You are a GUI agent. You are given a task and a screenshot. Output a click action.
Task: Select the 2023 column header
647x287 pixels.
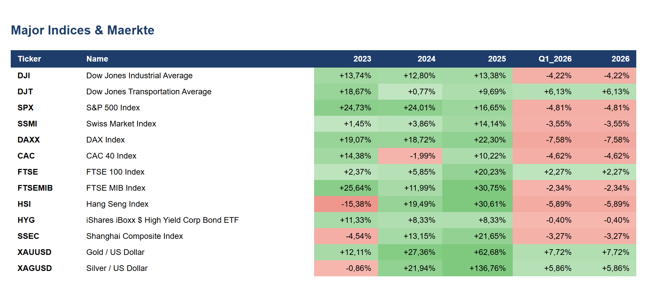pos(362,59)
